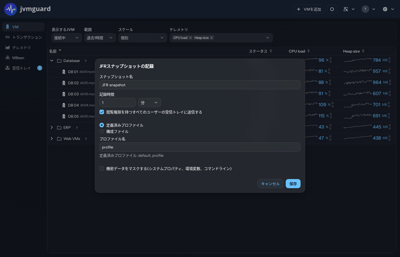Open the 範囲 過去1時間 dropdown
The image size is (400, 257).
click(x=100, y=38)
